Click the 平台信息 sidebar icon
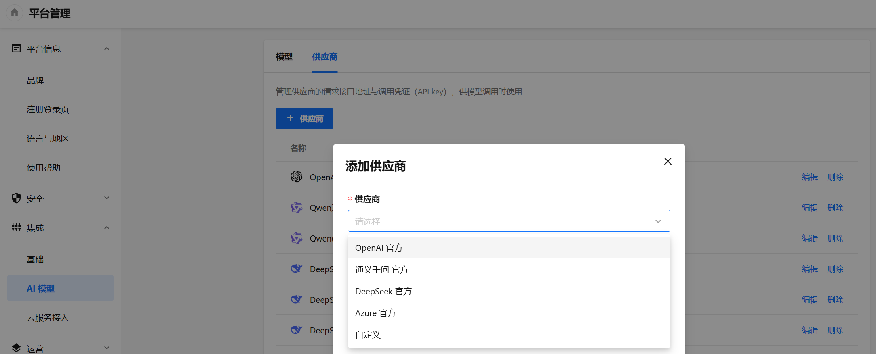The width and height of the screenshot is (876, 354). point(16,48)
